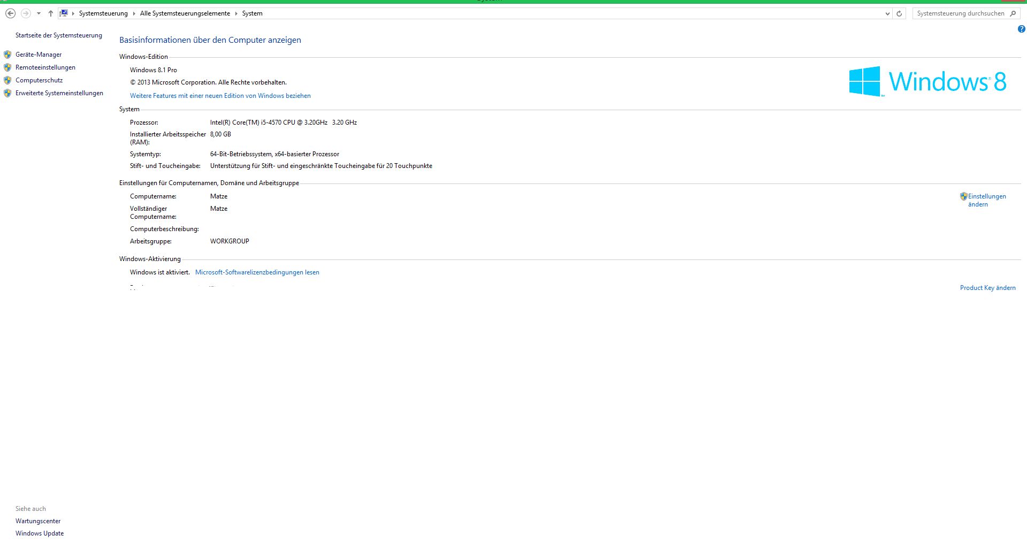Select Systemsteuerung in the breadcrumb
The width and height of the screenshot is (1027, 543).
click(x=103, y=13)
